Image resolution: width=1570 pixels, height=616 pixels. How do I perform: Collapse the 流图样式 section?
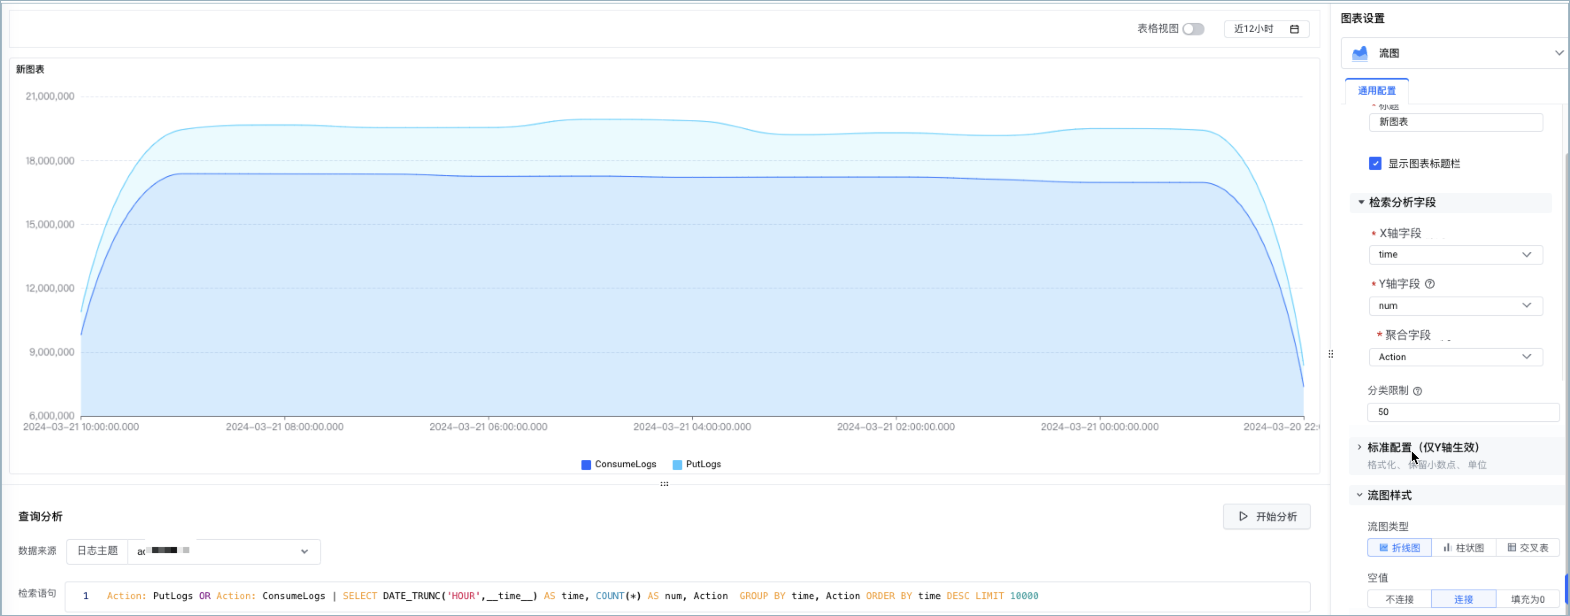[x=1457, y=495]
